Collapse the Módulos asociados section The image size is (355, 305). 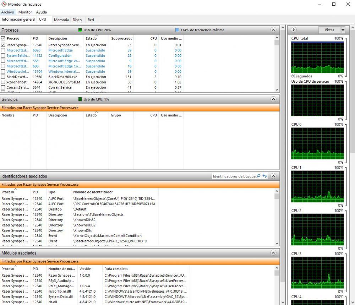(x=273, y=253)
